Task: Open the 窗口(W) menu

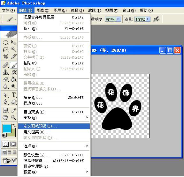Action: point(129,11)
